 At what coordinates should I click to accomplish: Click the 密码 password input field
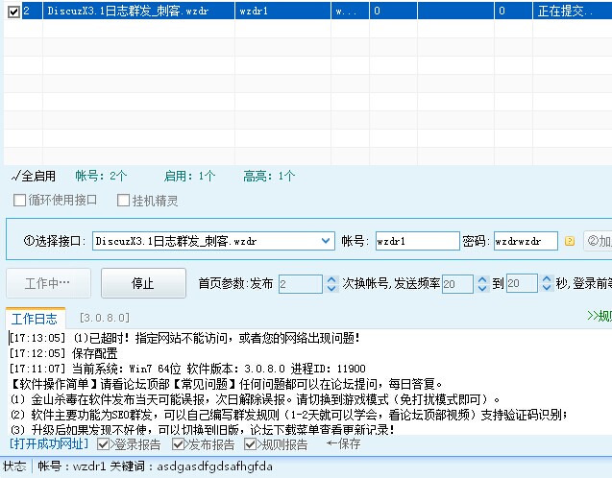[524, 240]
